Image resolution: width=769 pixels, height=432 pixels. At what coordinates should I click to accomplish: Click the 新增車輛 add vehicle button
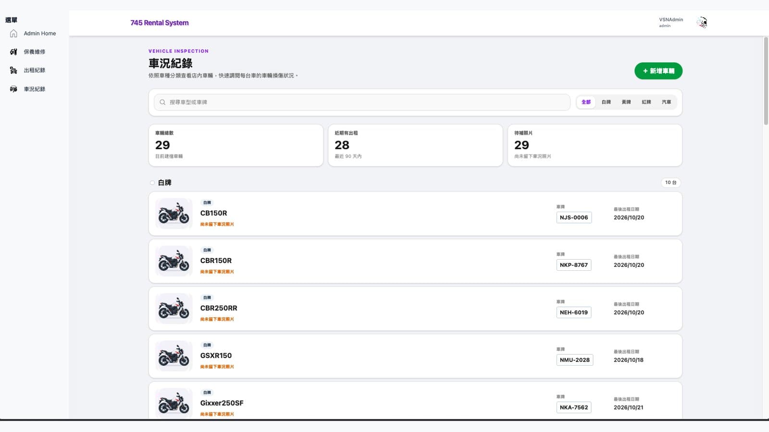pyautogui.click(x=658, y=71)
